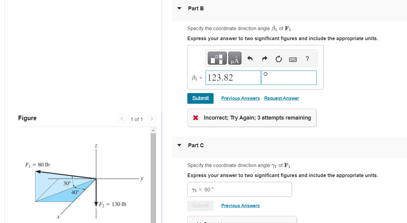Collapse the Part B section

[x=179, y=8]
